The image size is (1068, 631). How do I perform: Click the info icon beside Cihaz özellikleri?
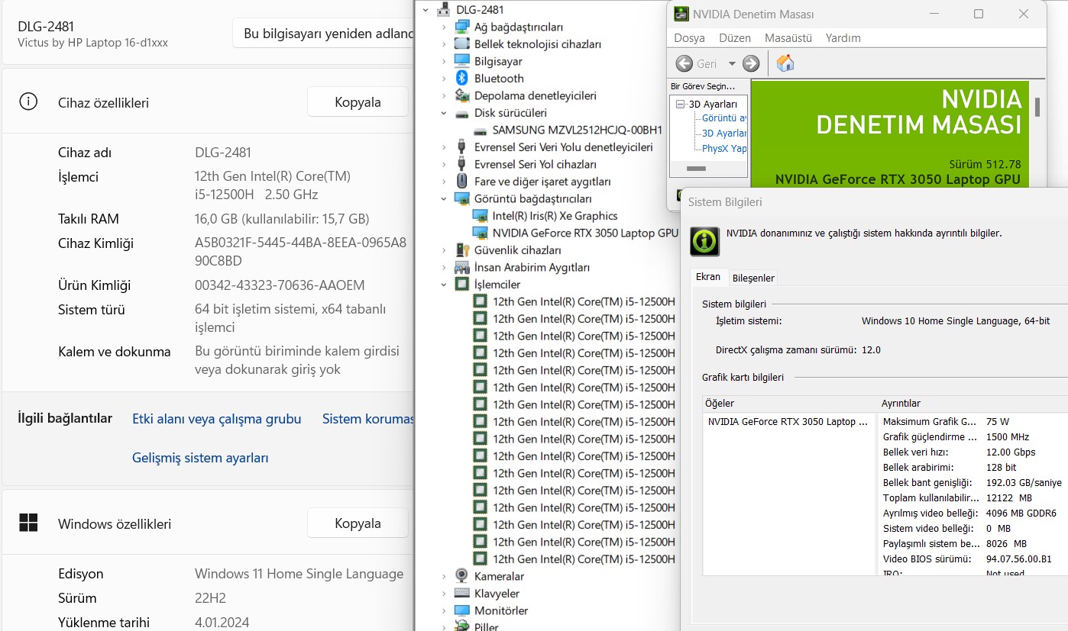tap(28, 101)
